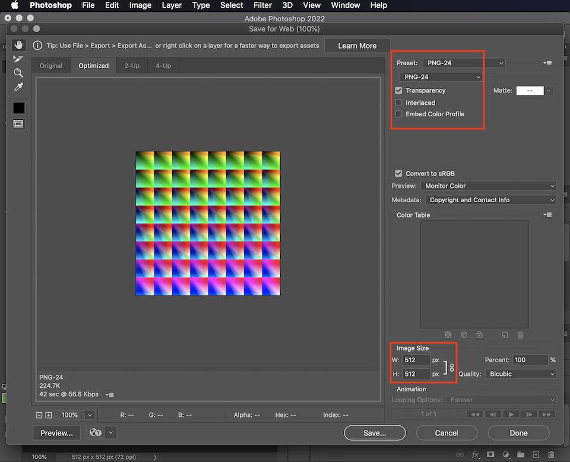Open the Apple menu

pyautogui.click(x=14, y=5)
